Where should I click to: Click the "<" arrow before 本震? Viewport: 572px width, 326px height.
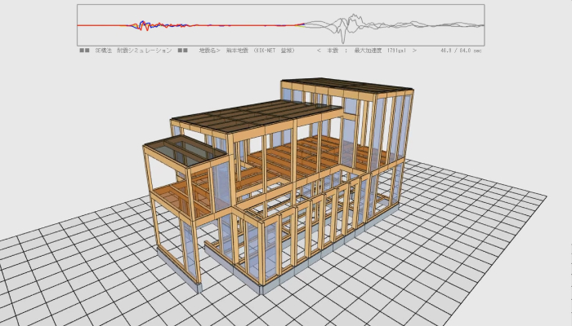[319, 51]
